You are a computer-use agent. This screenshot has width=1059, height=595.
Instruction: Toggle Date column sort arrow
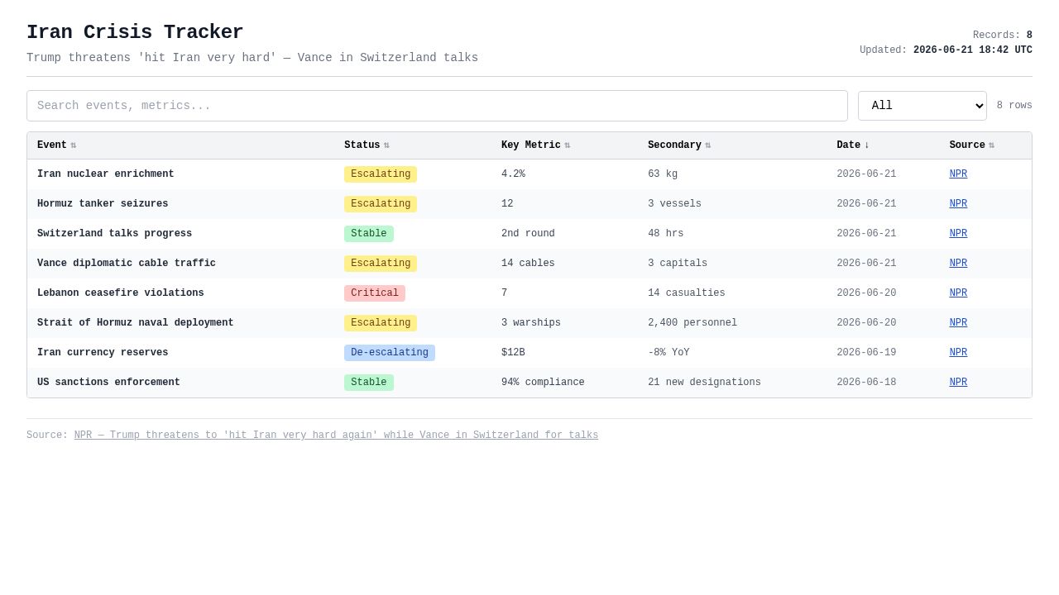[x=867, y=145]
